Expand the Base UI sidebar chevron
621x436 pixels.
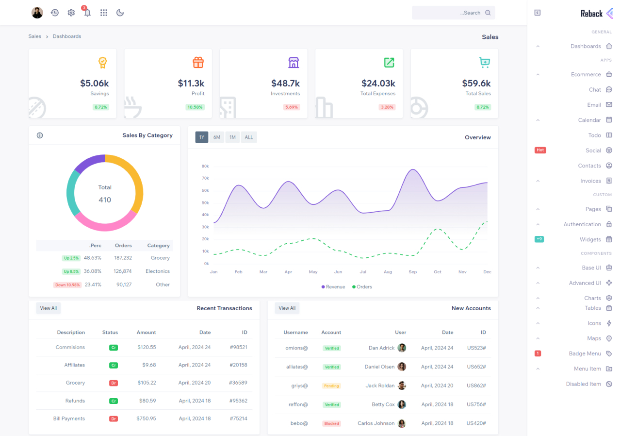(x=538, y=268)
